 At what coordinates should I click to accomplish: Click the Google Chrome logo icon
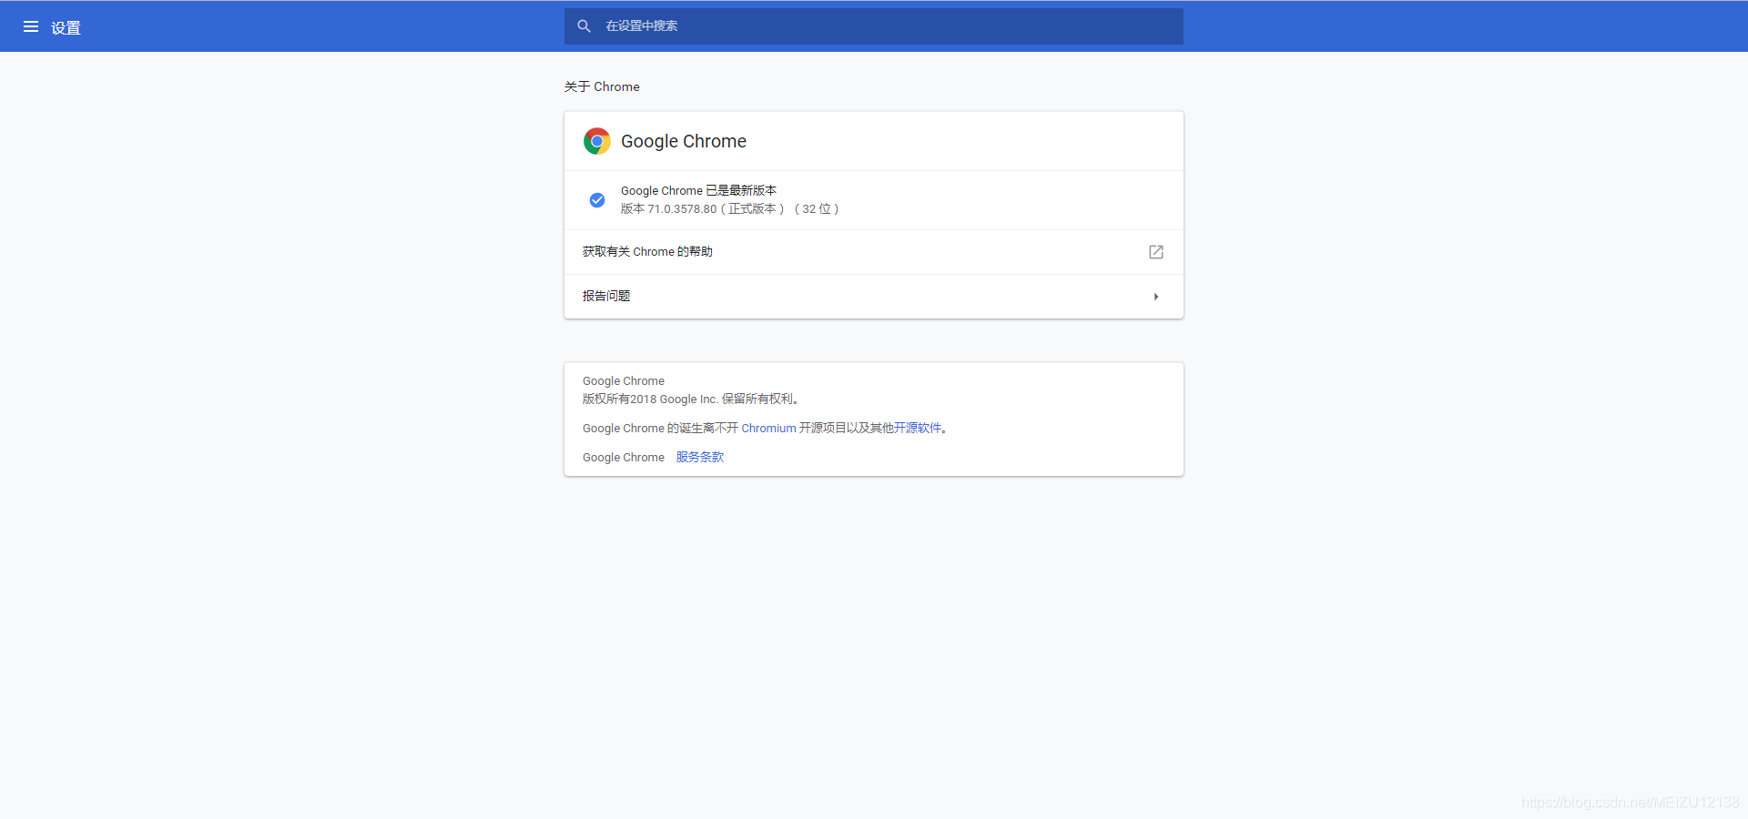tap(597, 141)
